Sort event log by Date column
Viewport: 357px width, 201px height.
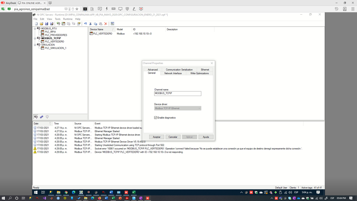click(x=43, y=124)
